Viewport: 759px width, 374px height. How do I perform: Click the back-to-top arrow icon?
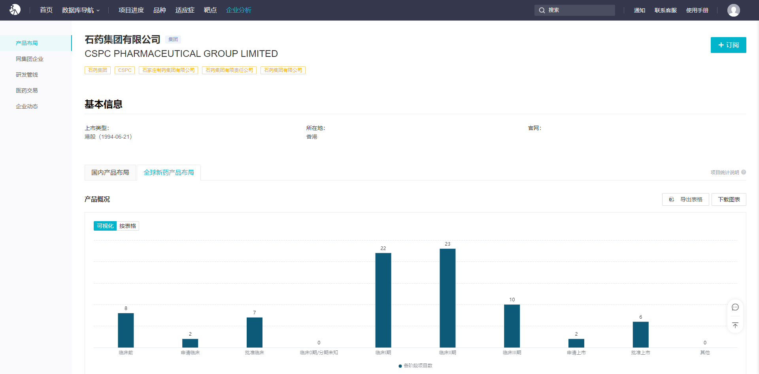pos(735,325)
